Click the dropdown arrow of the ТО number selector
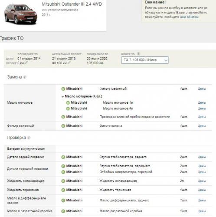 pos(166,60)
